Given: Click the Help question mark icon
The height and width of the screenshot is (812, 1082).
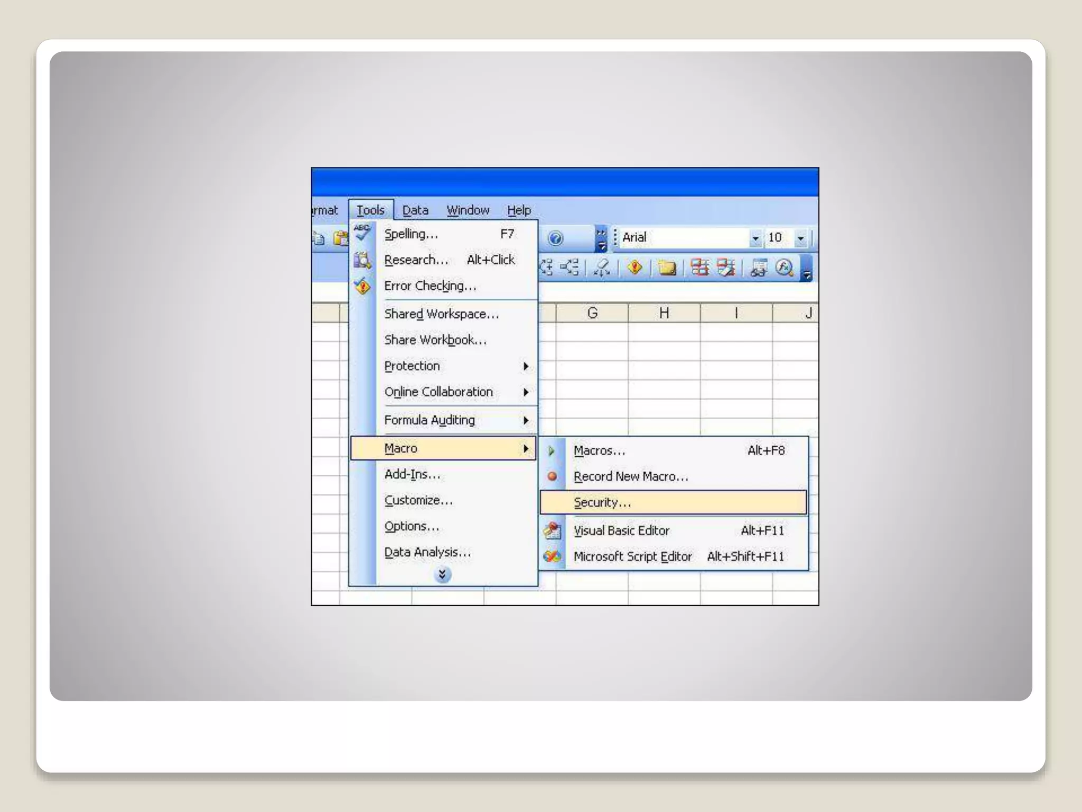Looking at the screenshot, I should 555,239.
